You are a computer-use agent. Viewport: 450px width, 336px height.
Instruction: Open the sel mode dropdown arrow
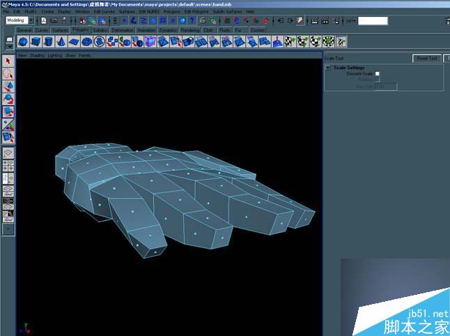point(355,21)
